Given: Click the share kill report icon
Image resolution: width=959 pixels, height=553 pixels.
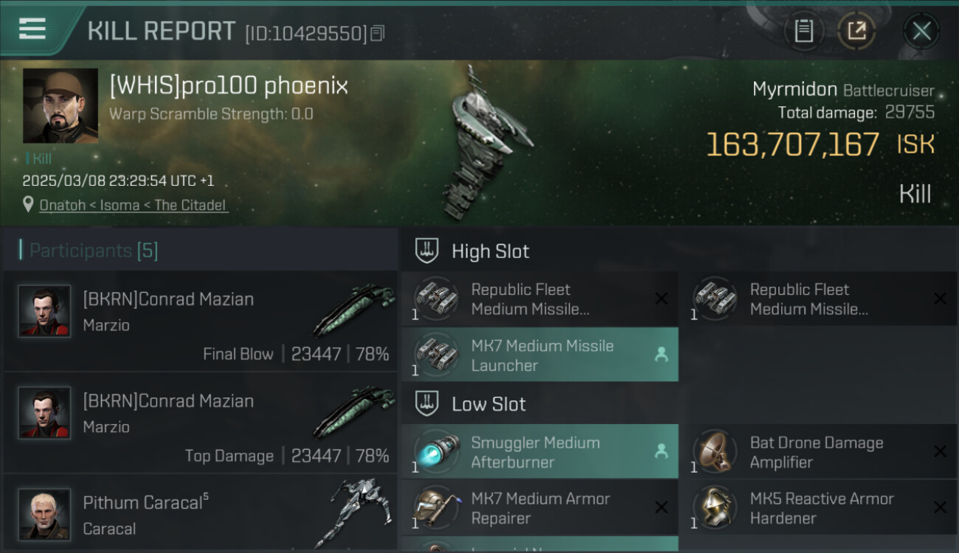Looking at the screenshot, I should tap(856, 31).
